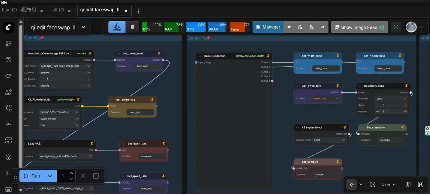Click the star icon next to Manager
This screenshot has width=430, height=195.
[289, 27]
